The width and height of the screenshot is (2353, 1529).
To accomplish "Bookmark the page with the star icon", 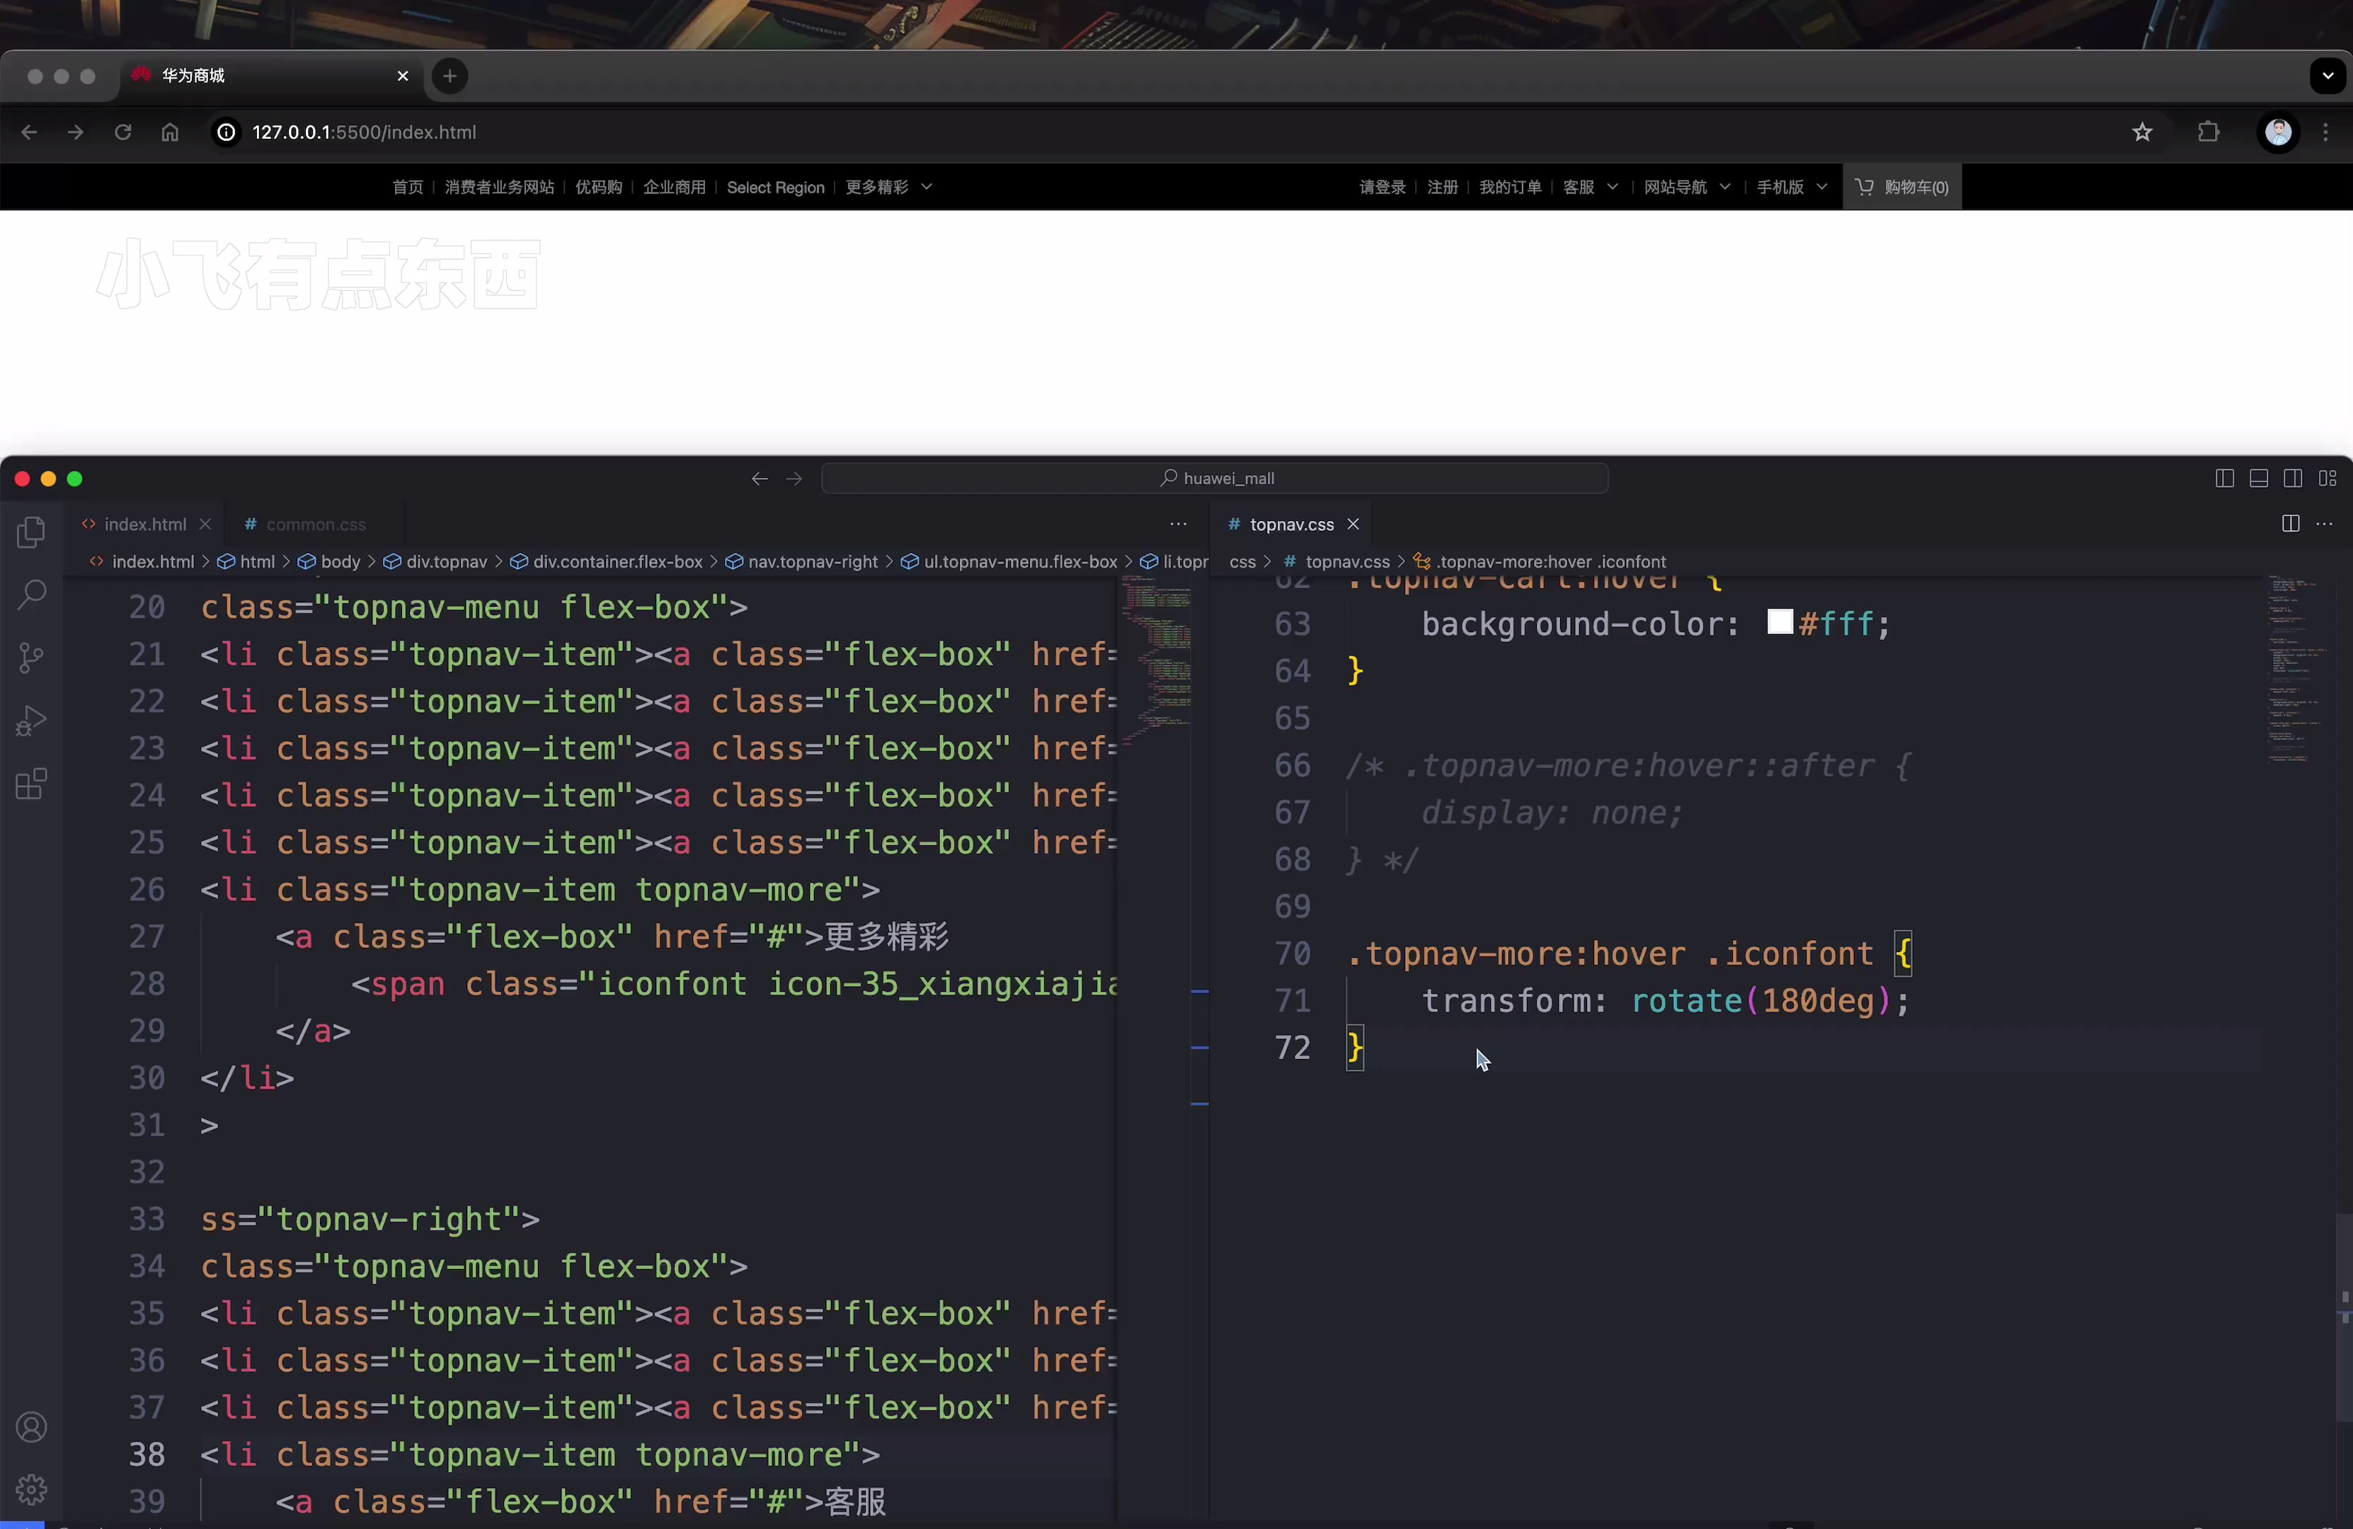I will (x=2141, y=132).
